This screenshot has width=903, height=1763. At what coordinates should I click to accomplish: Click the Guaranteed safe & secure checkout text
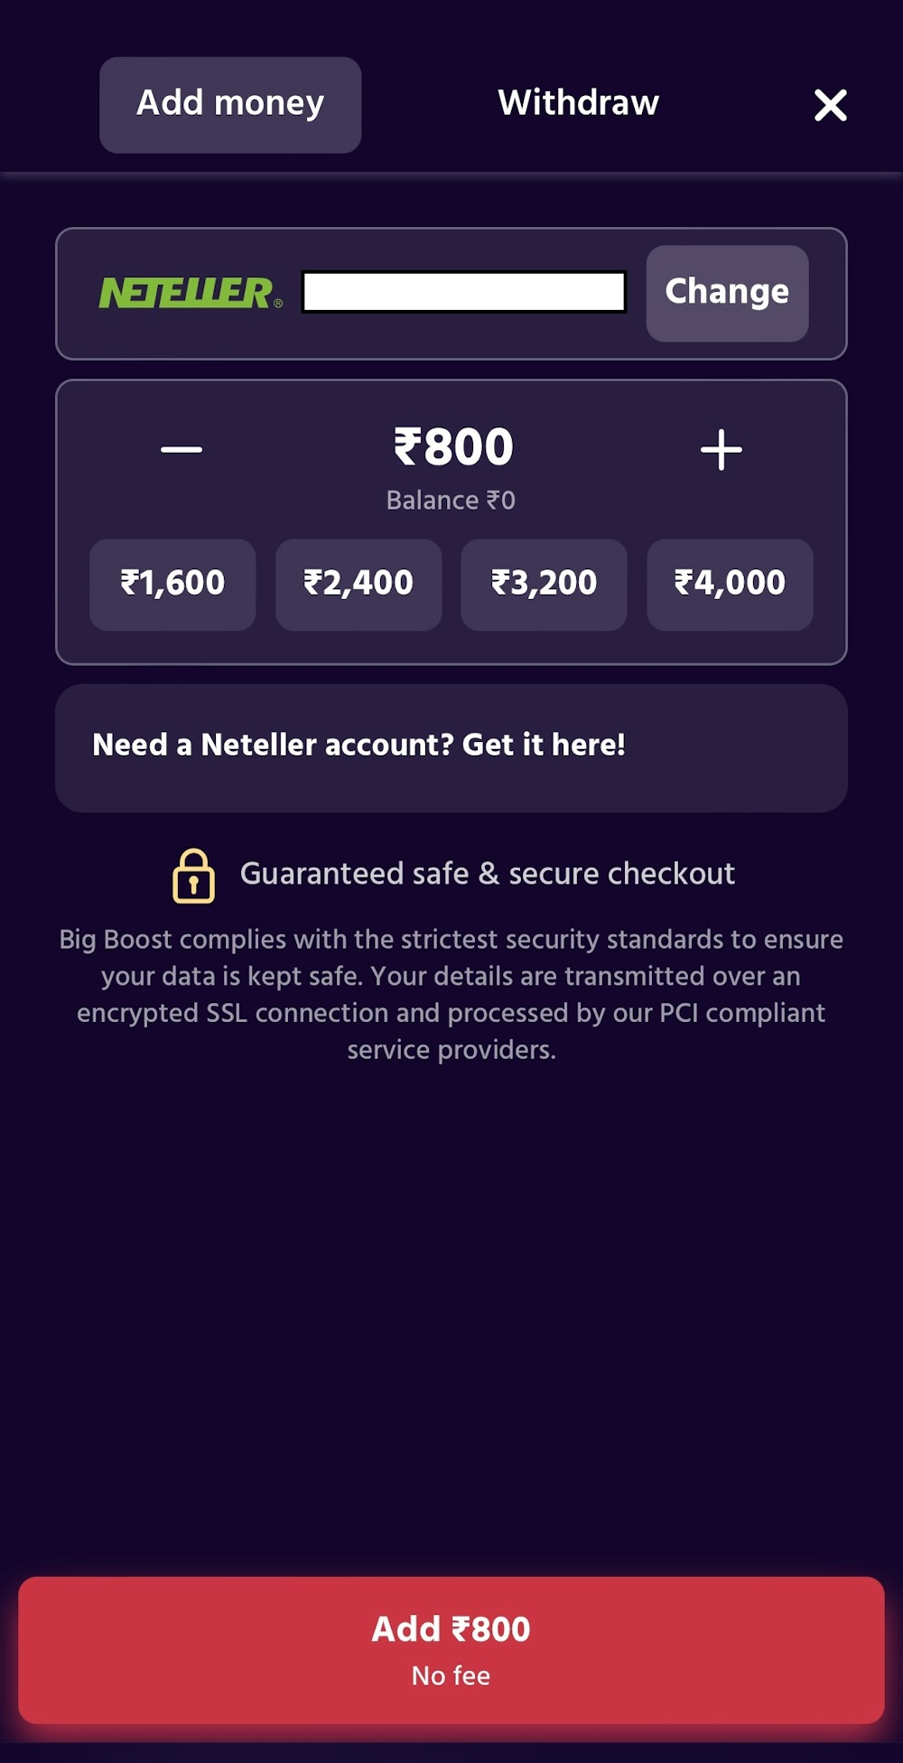tap(488, 873)
